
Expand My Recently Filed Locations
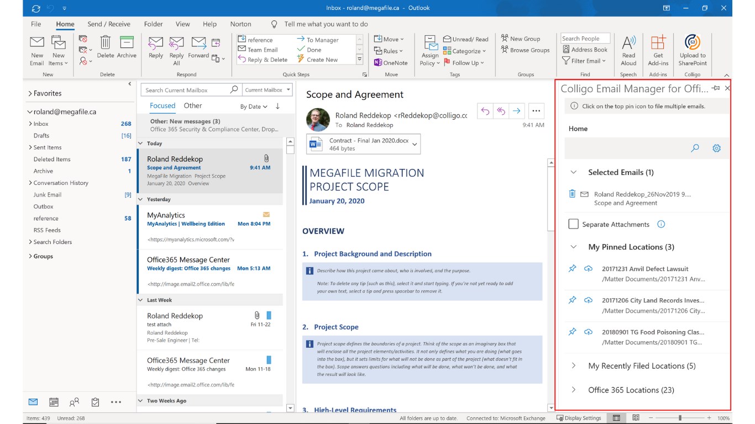pyautogui.click(x=574, y=365)
